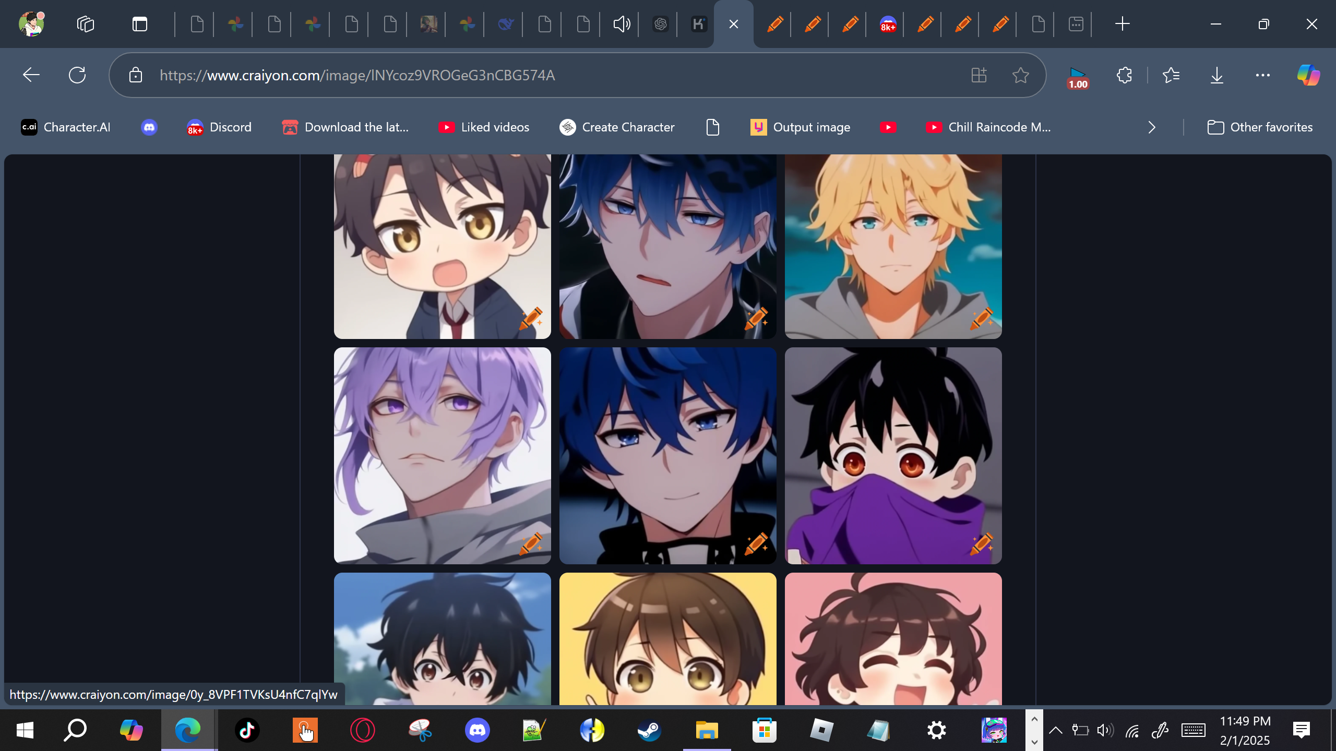Image resolution: width=1336 pixels, height=751 pixels.
Task: Click the vertical tabs icon
Action: coord(140,24)
